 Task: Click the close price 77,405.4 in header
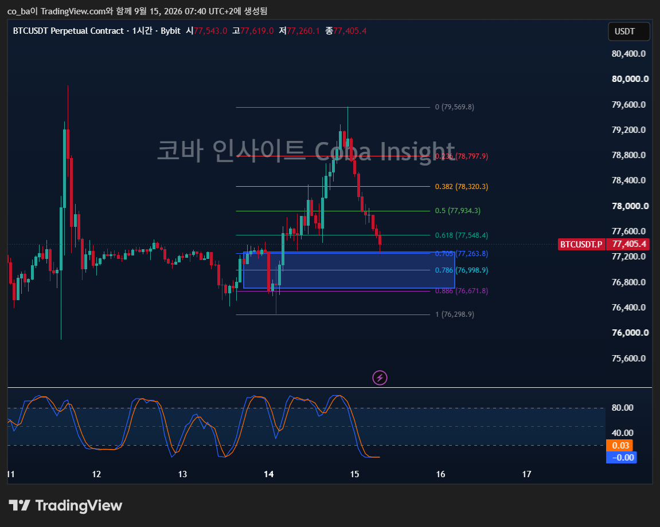point(350,31)
